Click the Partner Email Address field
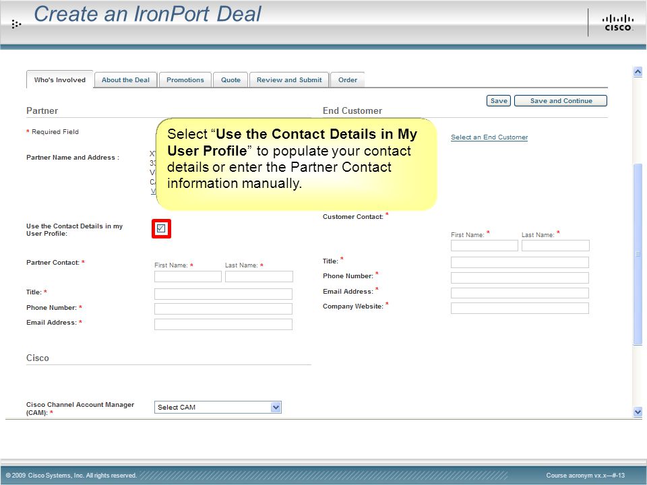This screenshot has height=485, width=647. (x=223, y=324)
